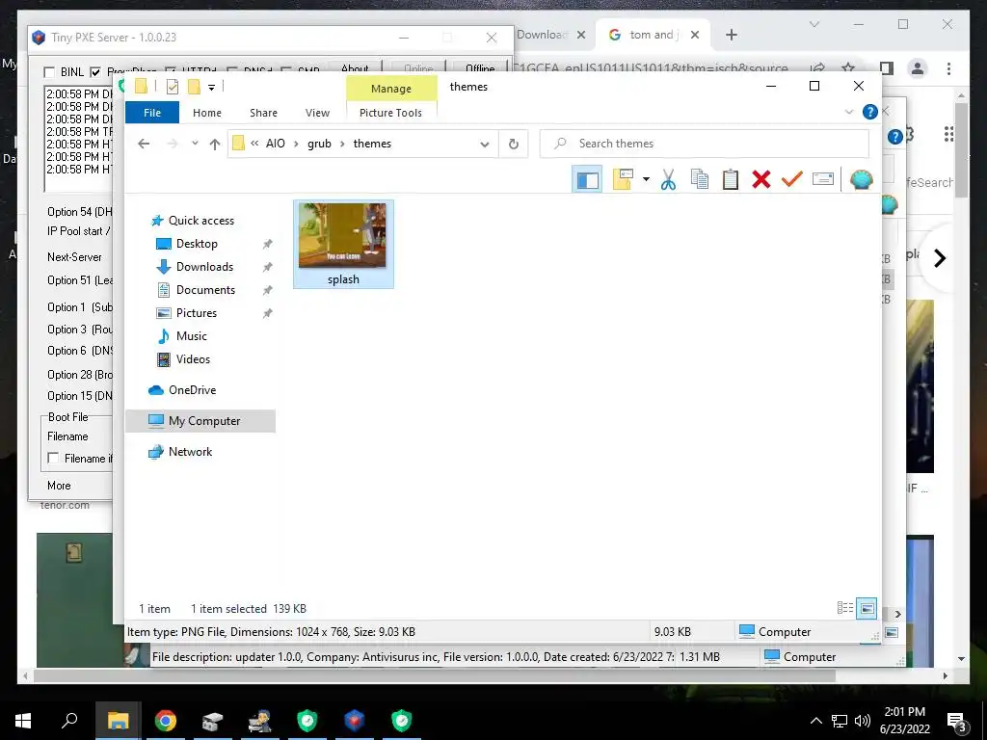The height and width of the screenshot is (740, 987).
Task: Switch to details view icon
Action: [x=844, y=608]
